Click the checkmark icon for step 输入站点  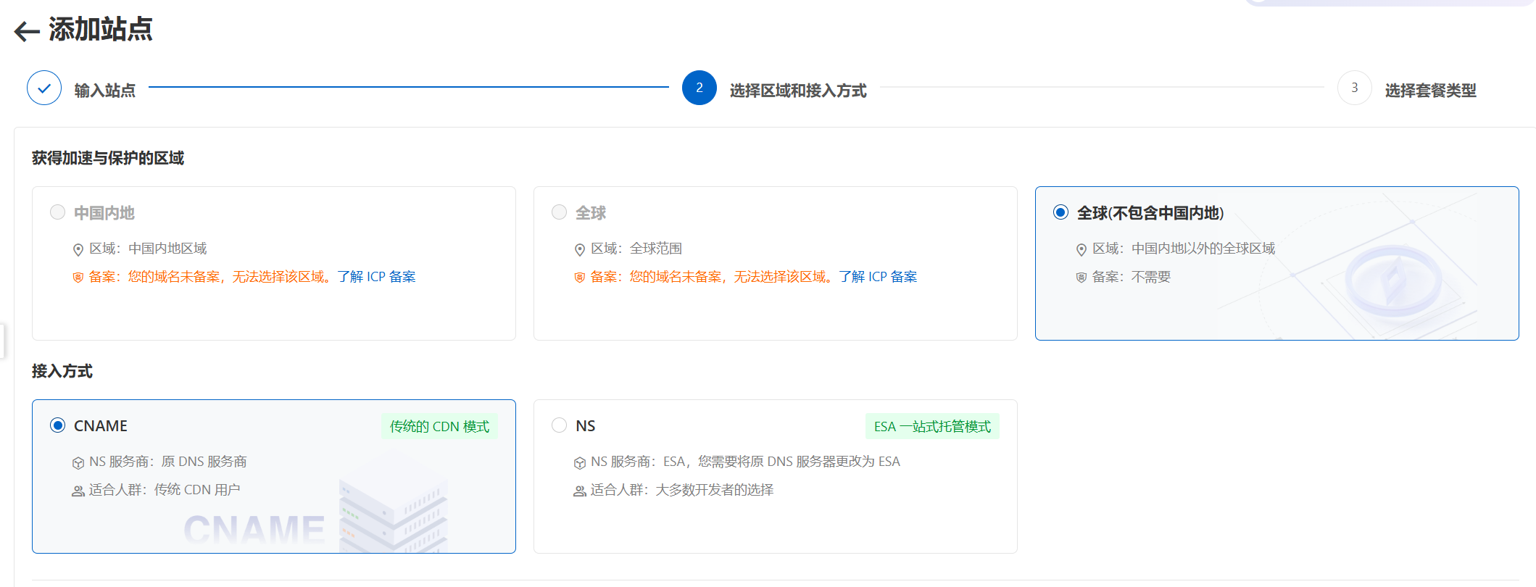(x=44, y=88)
